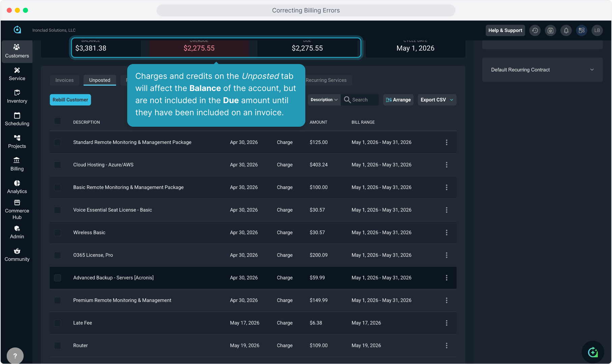Switch to the Invoices tab
612x364 pixels.
(x=64, y=80)
